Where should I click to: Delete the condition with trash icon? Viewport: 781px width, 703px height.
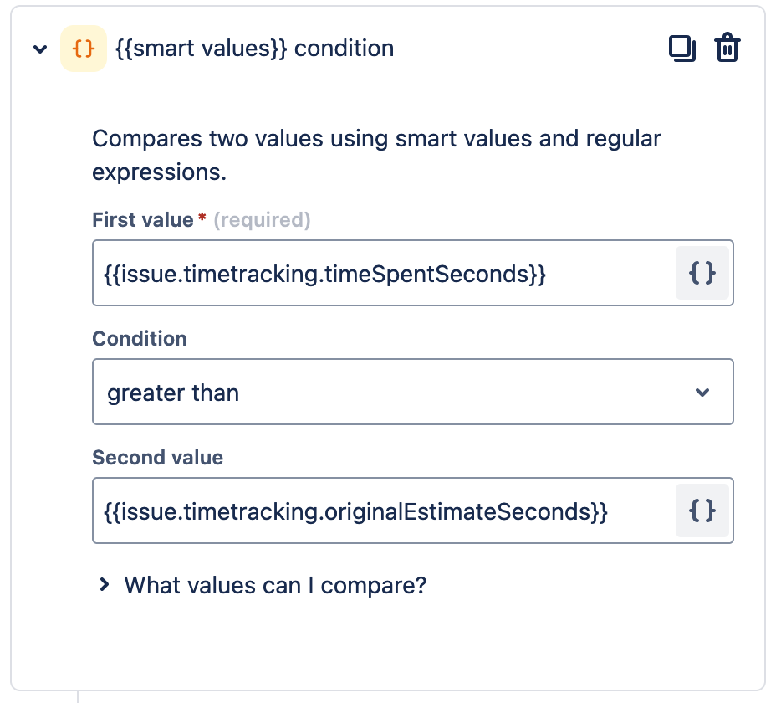[x=727, y=49]
